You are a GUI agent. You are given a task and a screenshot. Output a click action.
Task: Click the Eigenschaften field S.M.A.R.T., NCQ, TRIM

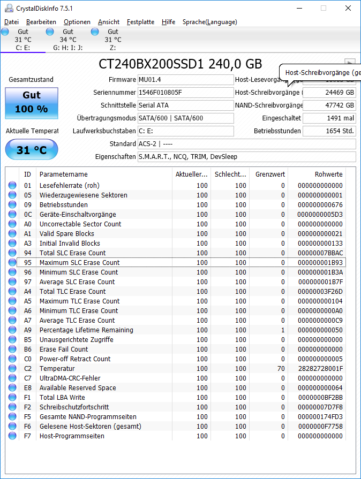(247, 157)
